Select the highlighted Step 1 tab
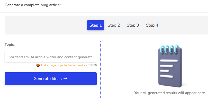208x104 pixels. pyautogui.click(x=95, y=25)
